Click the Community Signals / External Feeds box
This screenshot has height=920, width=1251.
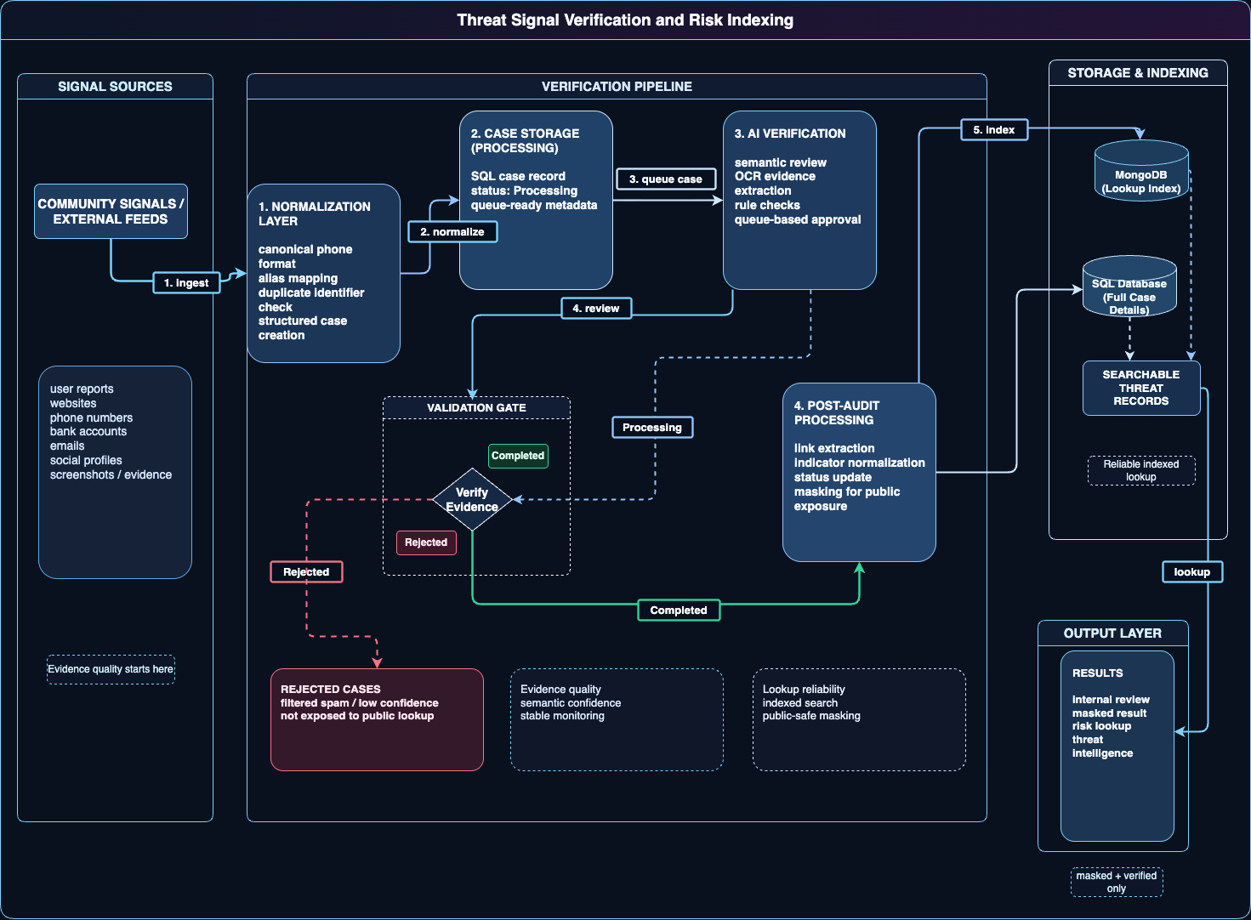click(x=111, y=212)
